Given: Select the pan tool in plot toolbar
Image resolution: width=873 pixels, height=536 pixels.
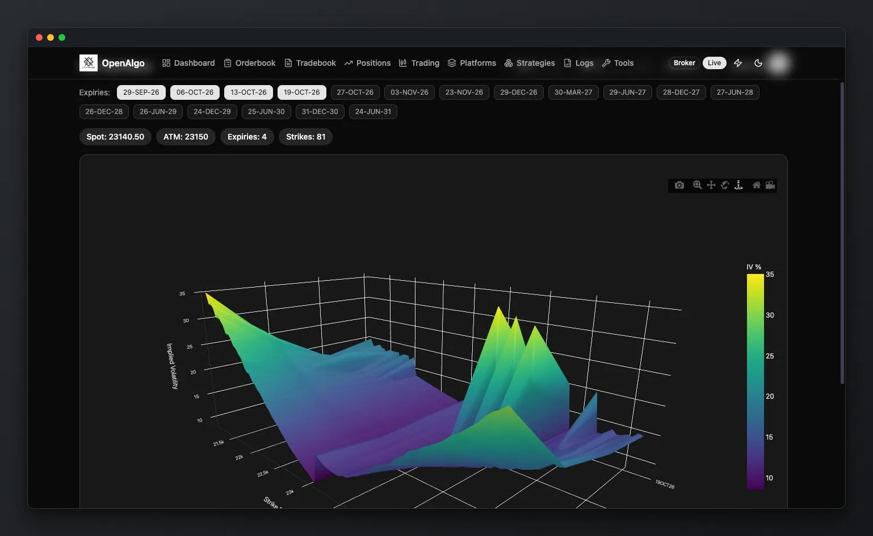Looking at the screenshot, I should [711, 185].
